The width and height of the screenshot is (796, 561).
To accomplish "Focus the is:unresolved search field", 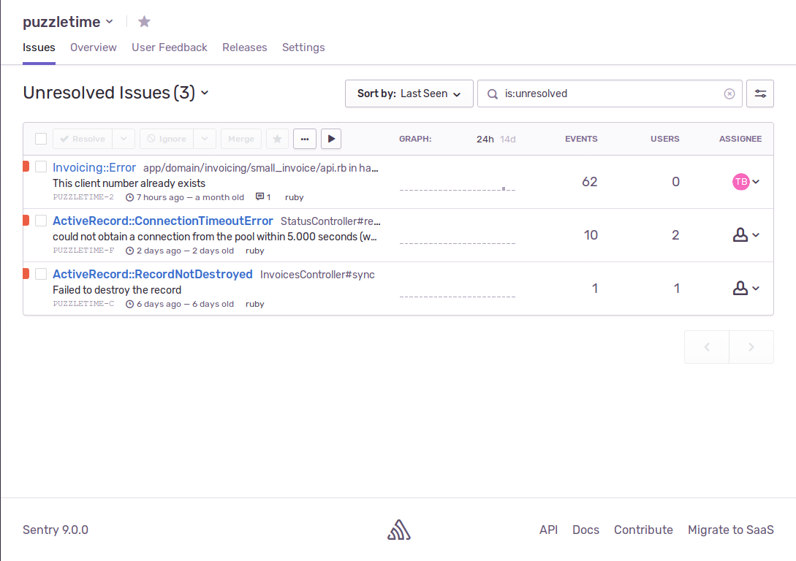I will tap(609, 93).
